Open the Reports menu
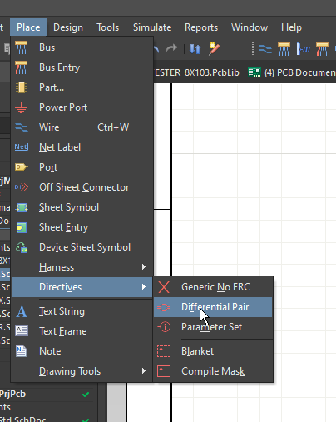The image size is (336, 422). coord(201,27)
